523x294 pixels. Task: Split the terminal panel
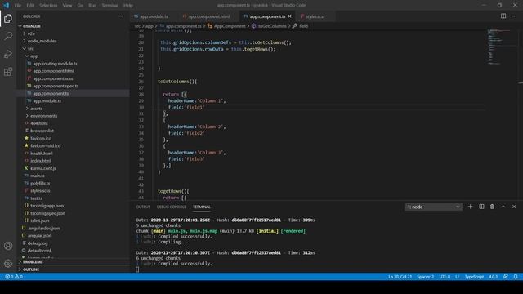point(481,207)
